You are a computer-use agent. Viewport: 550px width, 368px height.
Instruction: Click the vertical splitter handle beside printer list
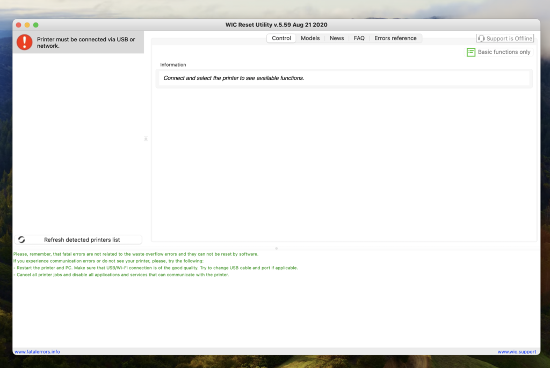(x=146, y=139)
